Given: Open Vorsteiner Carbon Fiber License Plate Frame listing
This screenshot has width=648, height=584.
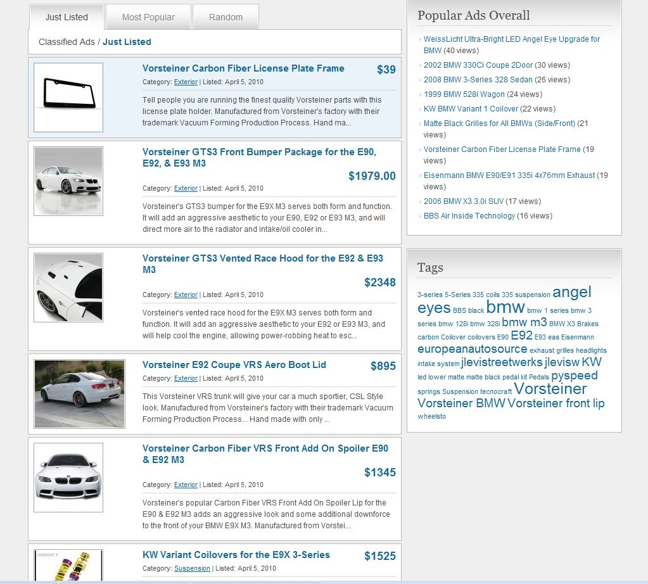Looking at the screenshot, I should point(243,68).
